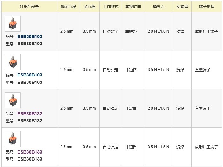
Task: Click the 工作形式 column header
Action: point(111,7)
